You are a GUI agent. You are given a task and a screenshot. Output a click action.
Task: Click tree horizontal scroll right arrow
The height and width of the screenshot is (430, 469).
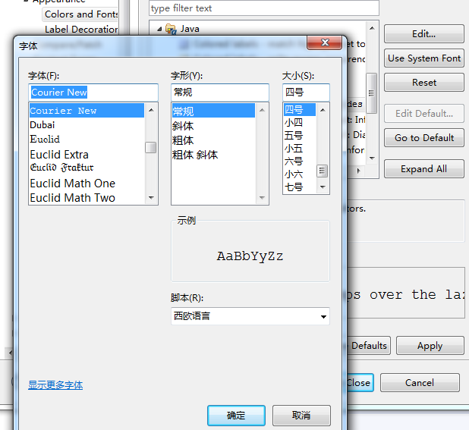pos(359,171)
